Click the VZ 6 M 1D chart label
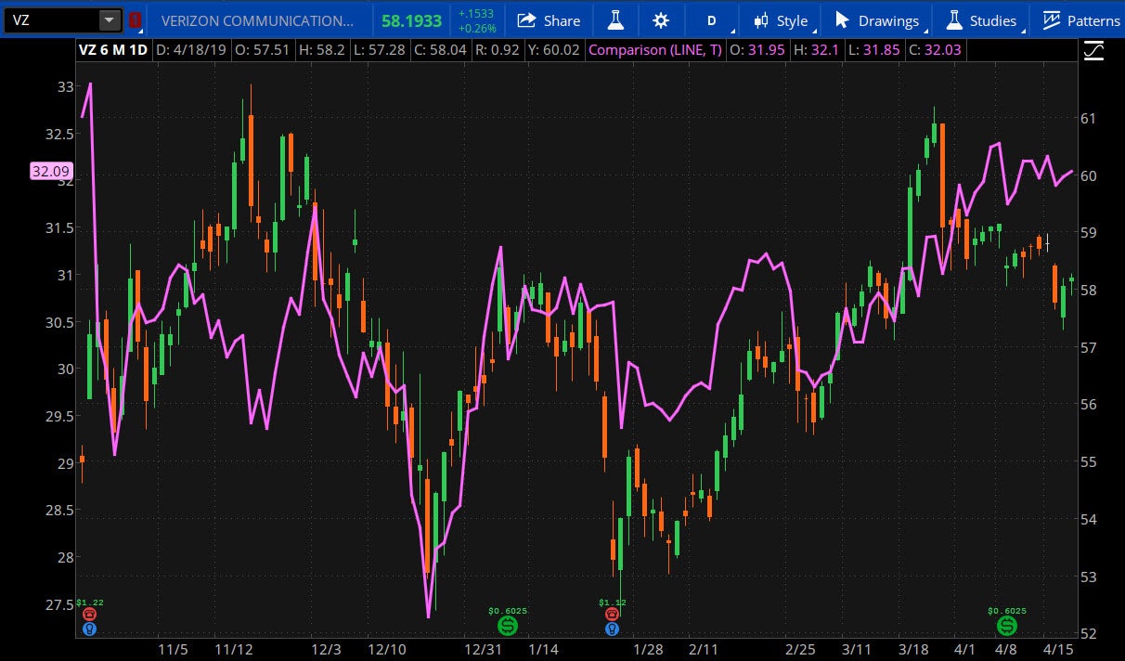Screen dimensions: 1125x661 [113, 50]
